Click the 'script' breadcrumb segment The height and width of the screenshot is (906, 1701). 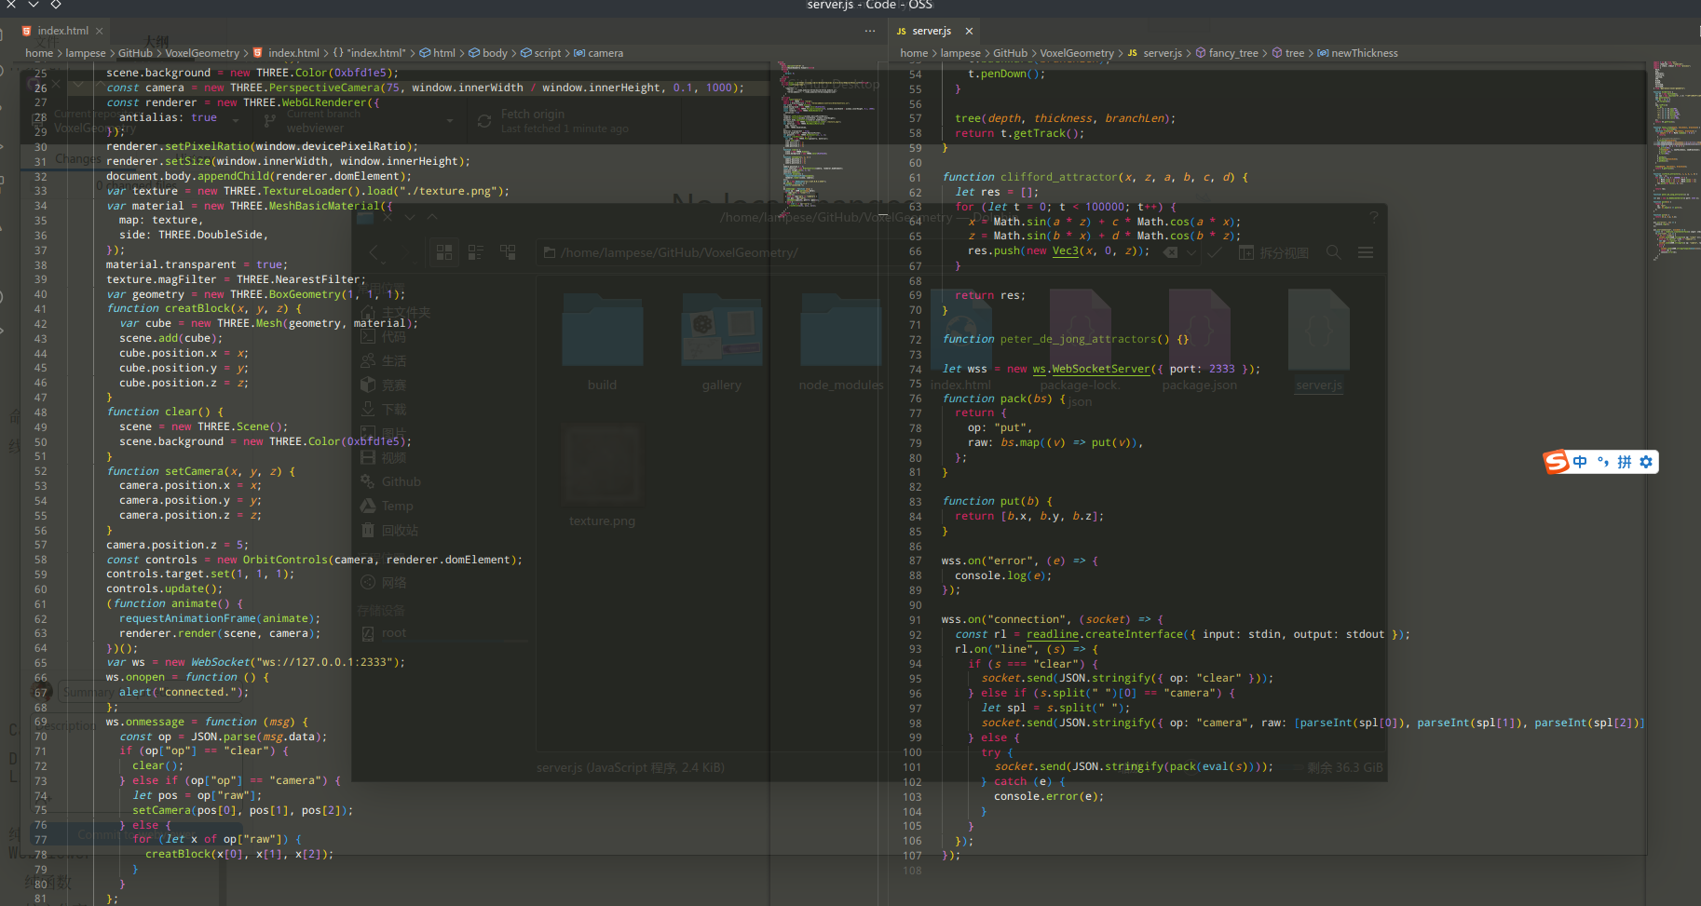point(540,53)
